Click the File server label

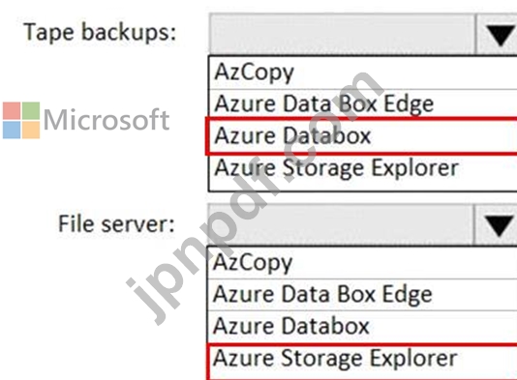pyautogui.click(x=116, y=224)
